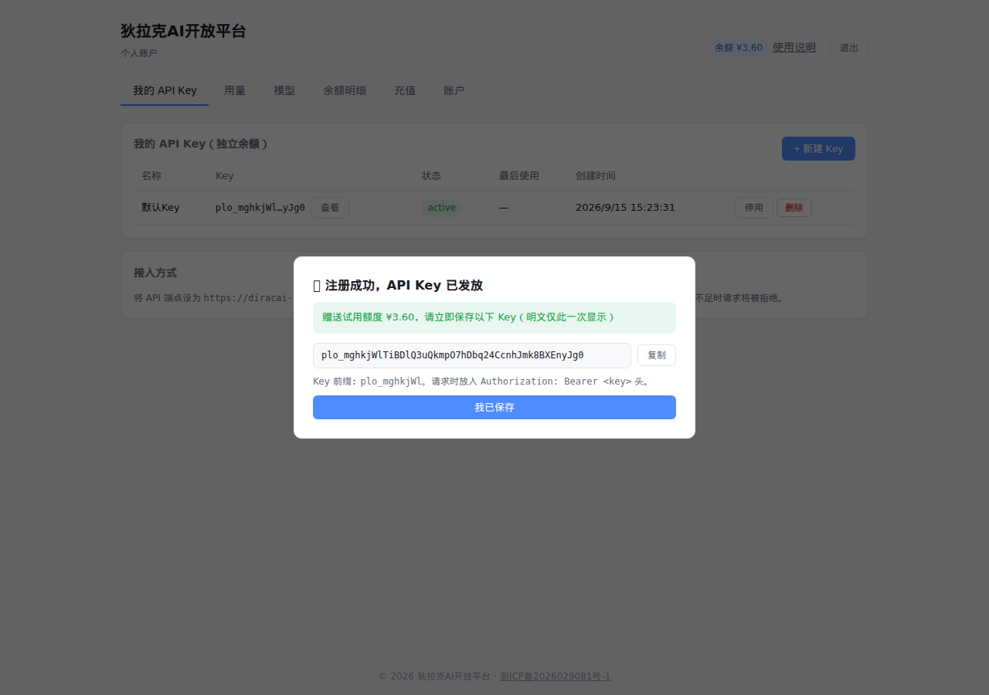Viewport: 989px width, 695px height.
Task: Click 查看 next to the default key
Action: tap(330, 208)
